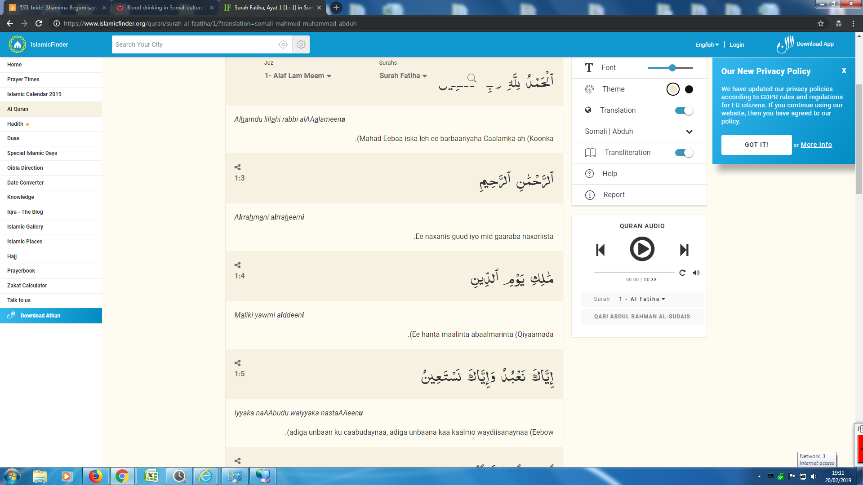Mute the Quran audio volume
This screenshot has height=485, width=863.
pyautogui.click(x=696, y=273)
